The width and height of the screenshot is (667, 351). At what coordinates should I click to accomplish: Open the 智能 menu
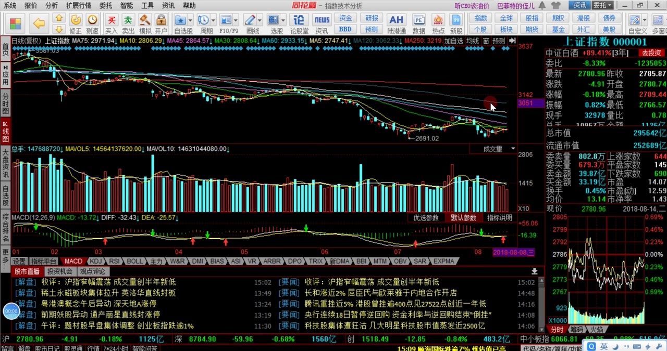pos(126,5)
